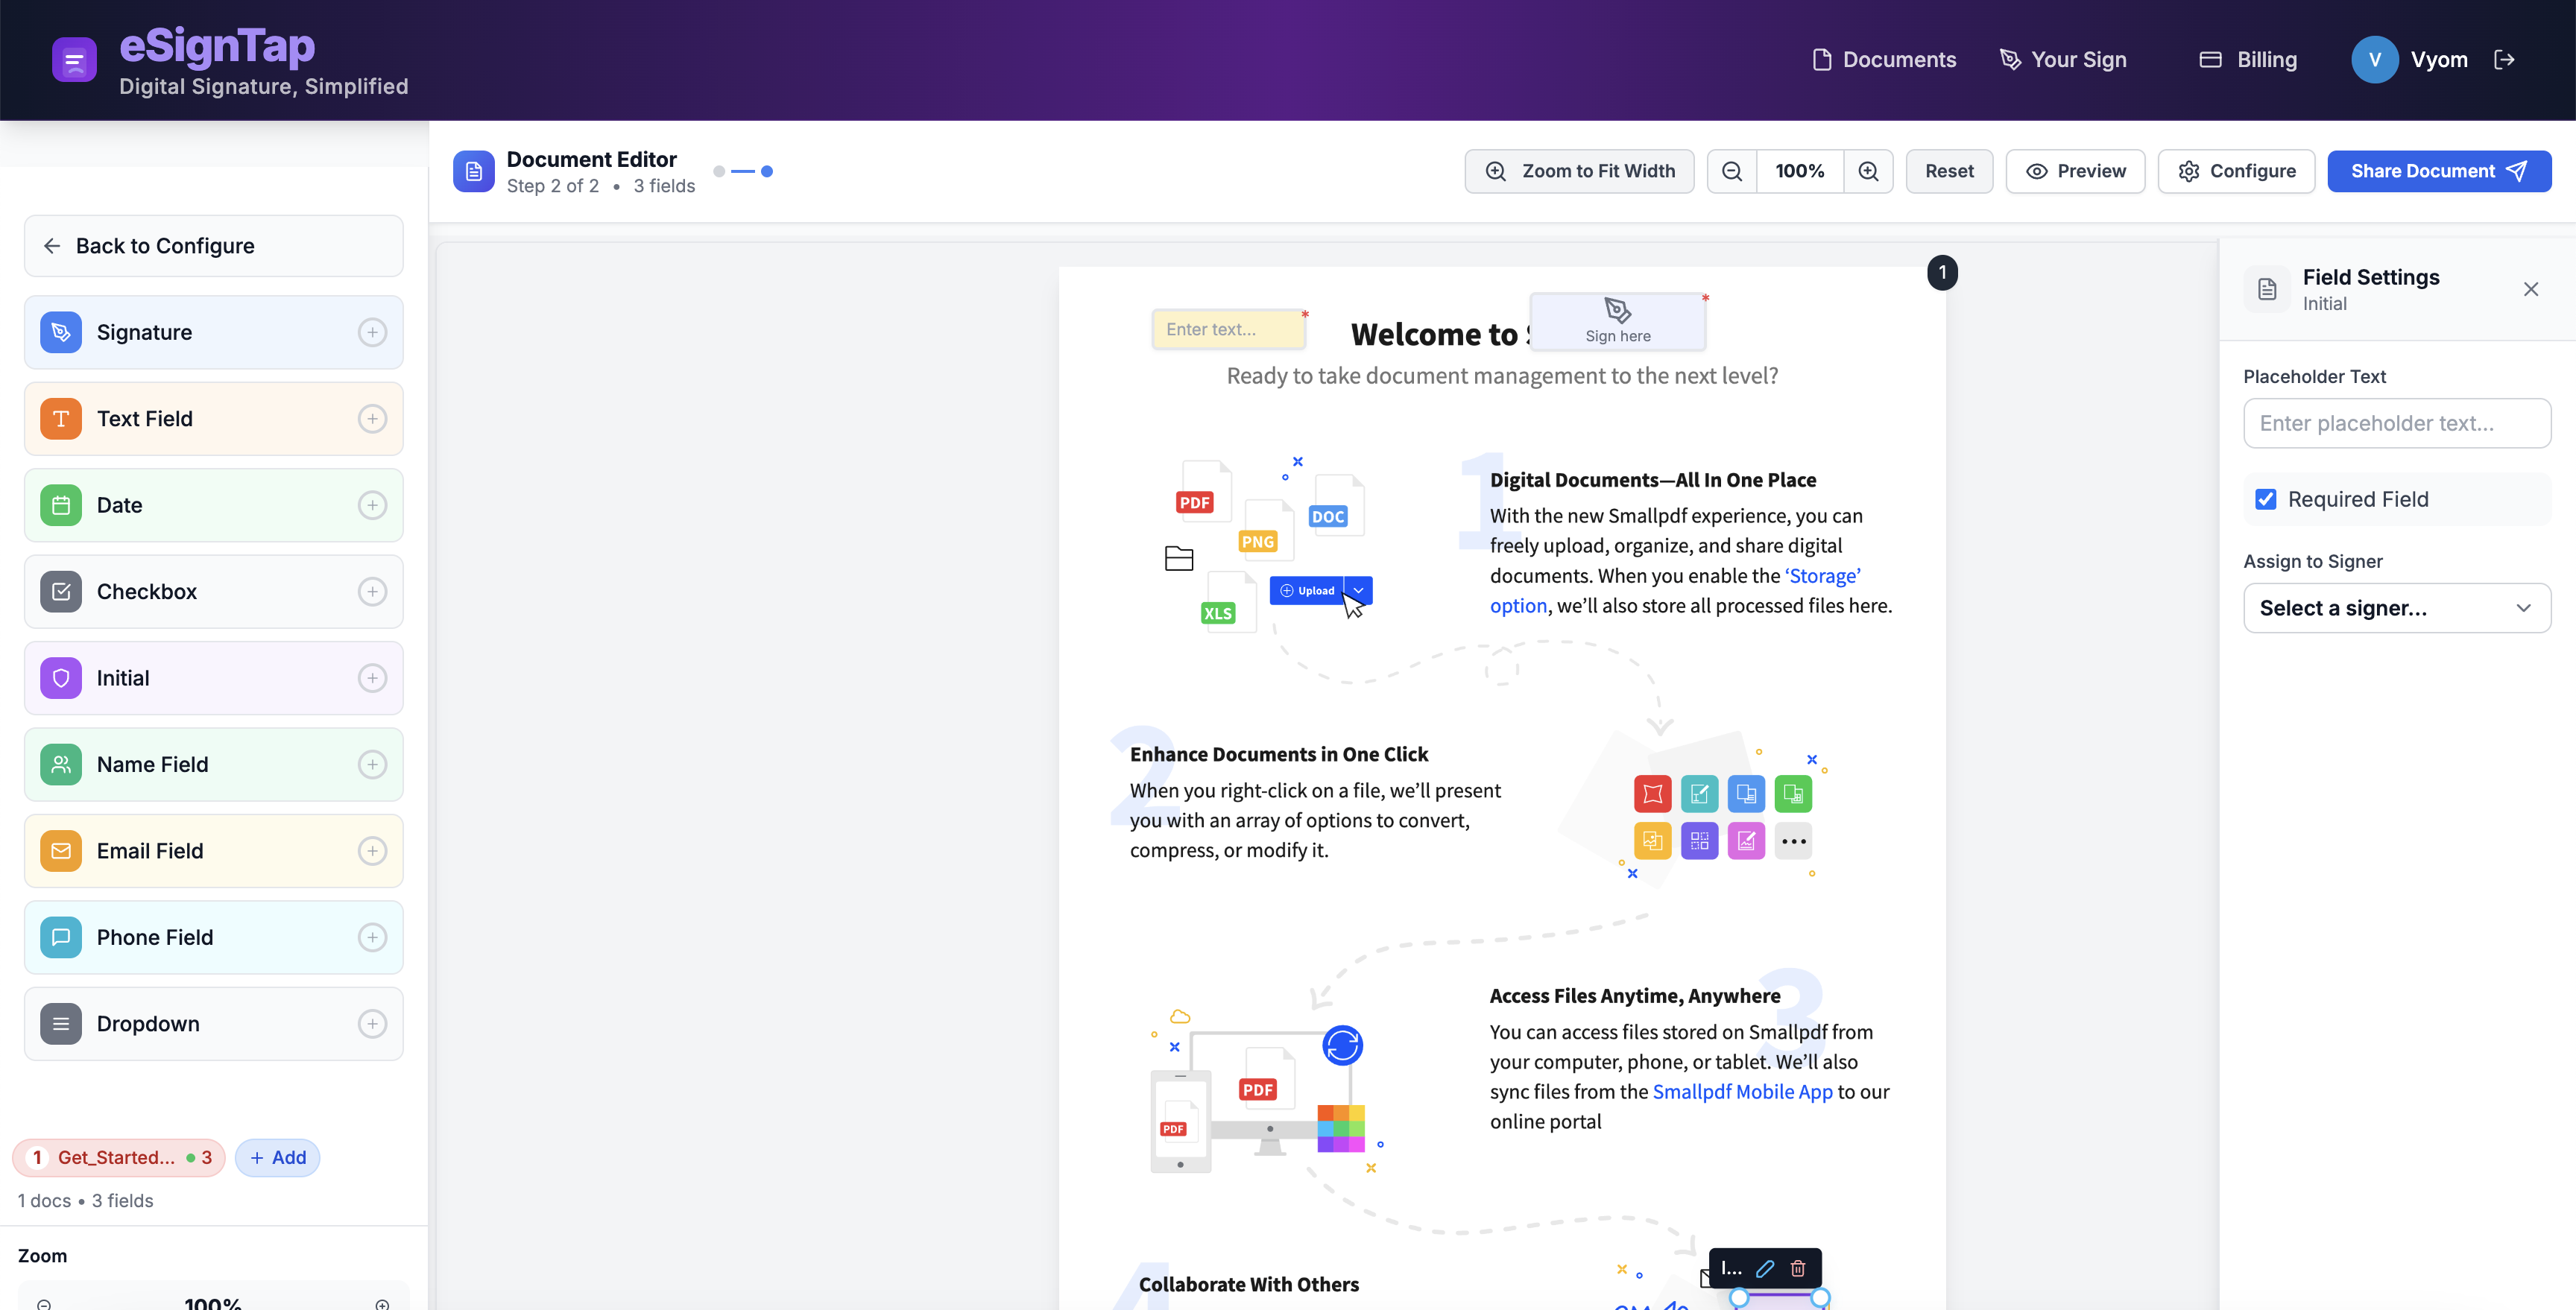Select the Checkbox field icon
This screenshot has width=2576, height=1310.
(61, 592)
